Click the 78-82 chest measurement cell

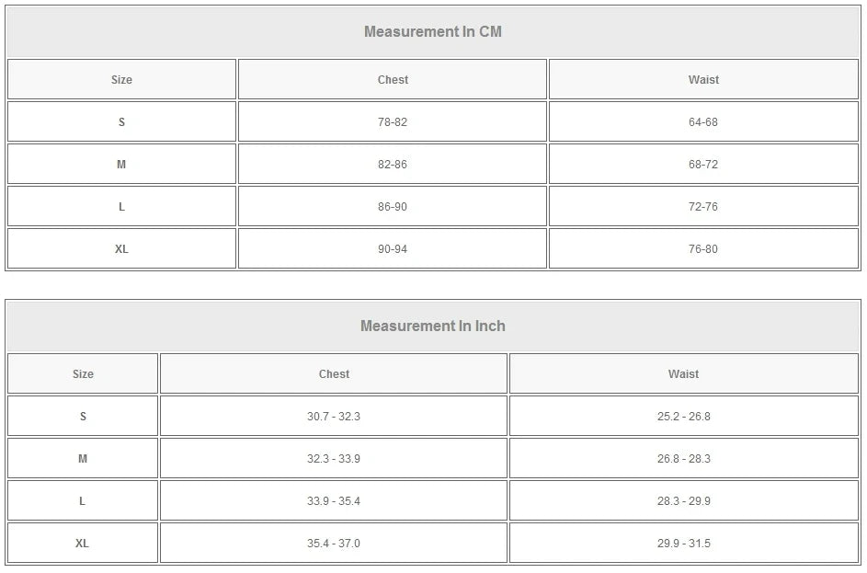tap(393, 121)
